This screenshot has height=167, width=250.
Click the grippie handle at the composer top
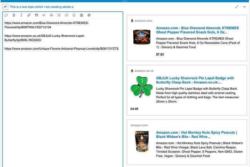click(x=125, y=1)
